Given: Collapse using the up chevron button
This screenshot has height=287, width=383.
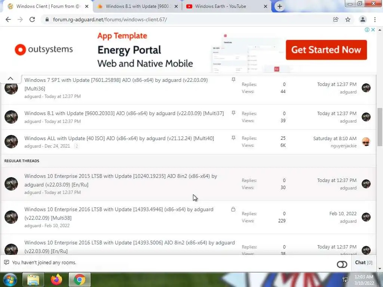Looking at the screenshot, I should (10, 78).
